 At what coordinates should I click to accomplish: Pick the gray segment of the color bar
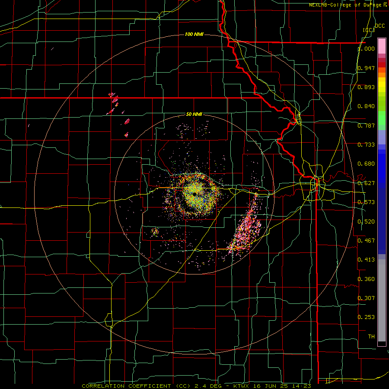click(x=382, y=300)
